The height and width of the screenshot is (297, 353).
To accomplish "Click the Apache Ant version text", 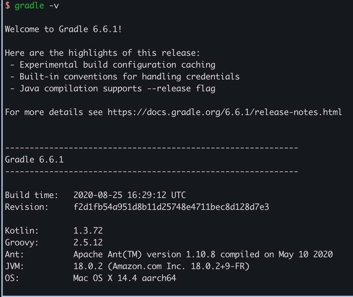I will (x=203, y=254).
